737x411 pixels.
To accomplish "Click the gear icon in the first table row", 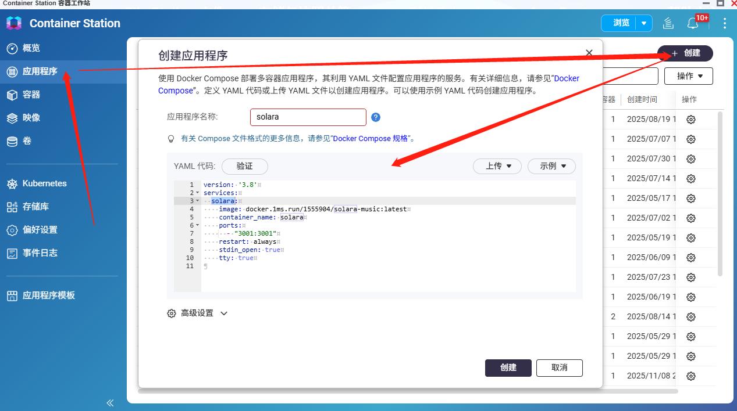I will coord(690,119).
